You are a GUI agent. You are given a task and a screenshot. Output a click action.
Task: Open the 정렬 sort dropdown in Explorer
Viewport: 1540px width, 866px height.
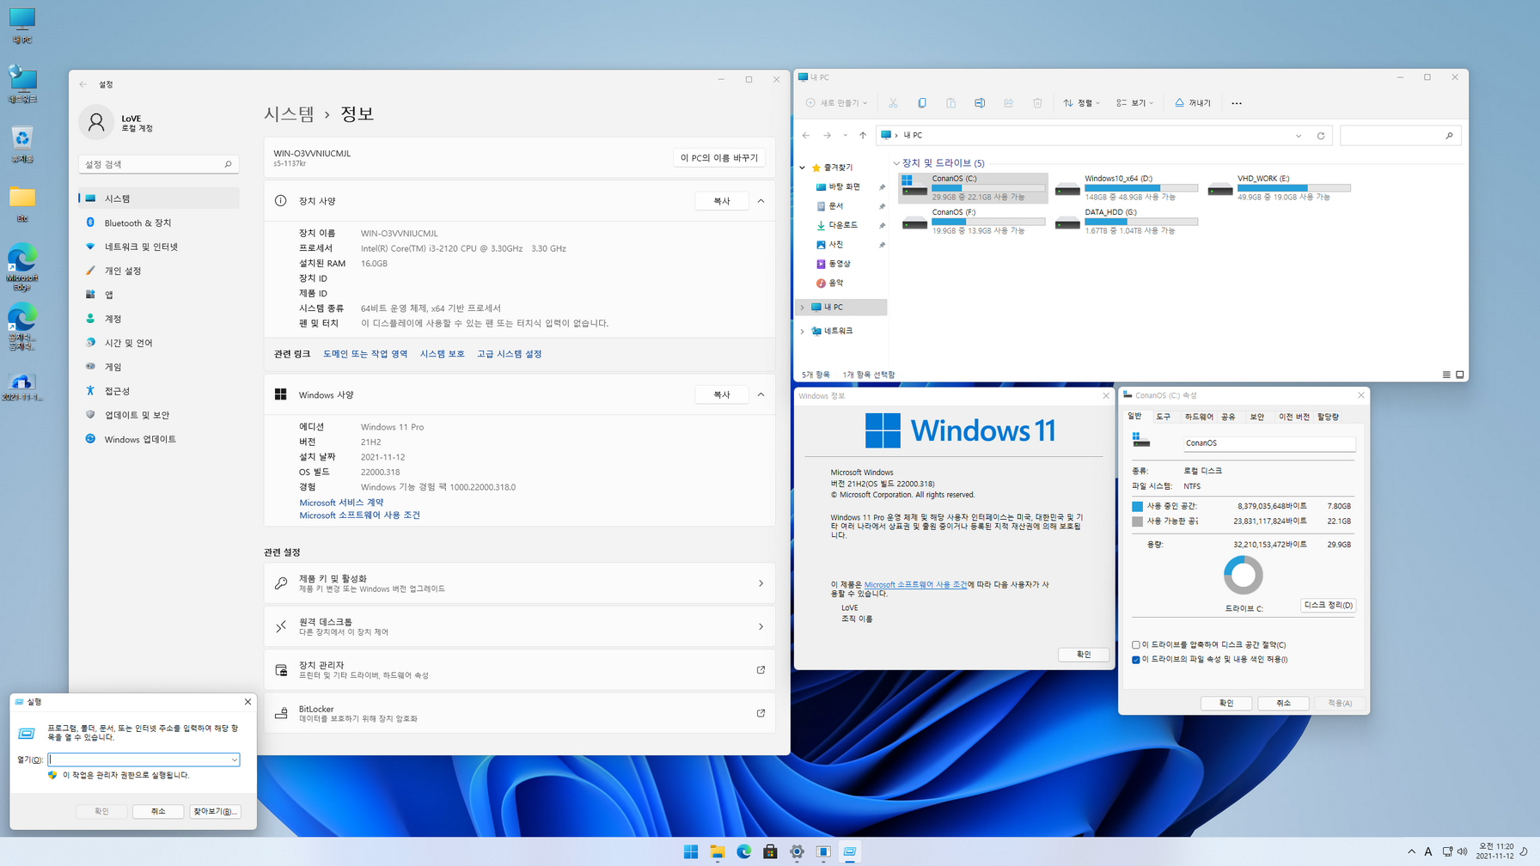point(1082,103)
